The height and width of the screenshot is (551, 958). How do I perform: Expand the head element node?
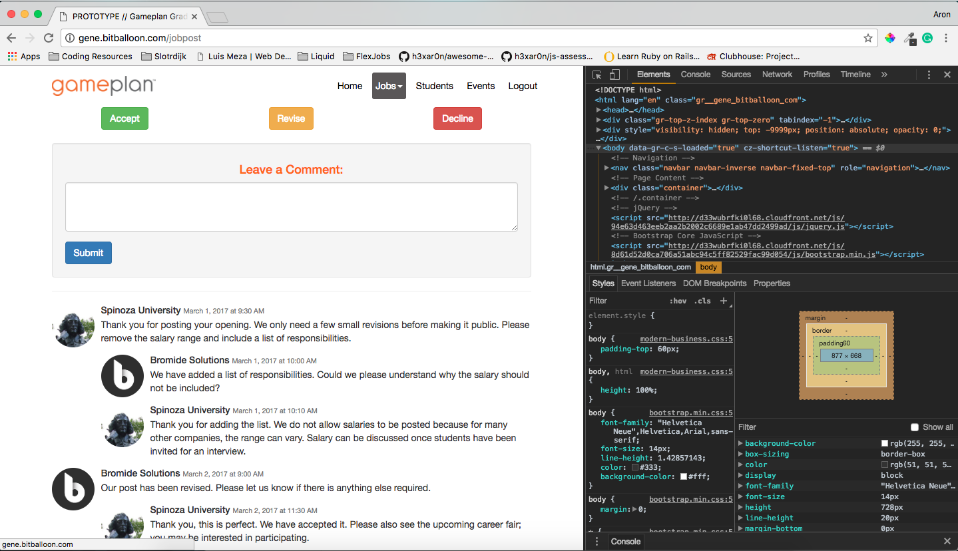[x=599, y=110]
